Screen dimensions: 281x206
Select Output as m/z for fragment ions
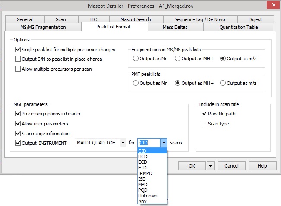[x=223, y=59]
